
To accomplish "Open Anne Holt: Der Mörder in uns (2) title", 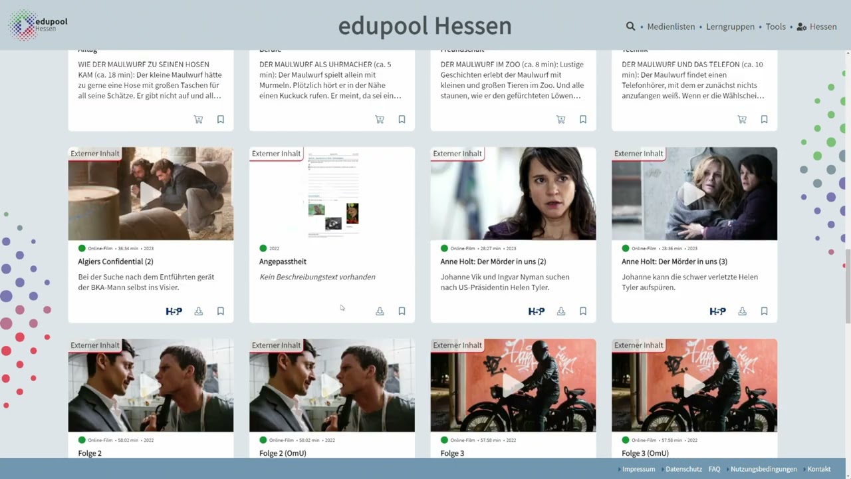I will click(493, 261).
